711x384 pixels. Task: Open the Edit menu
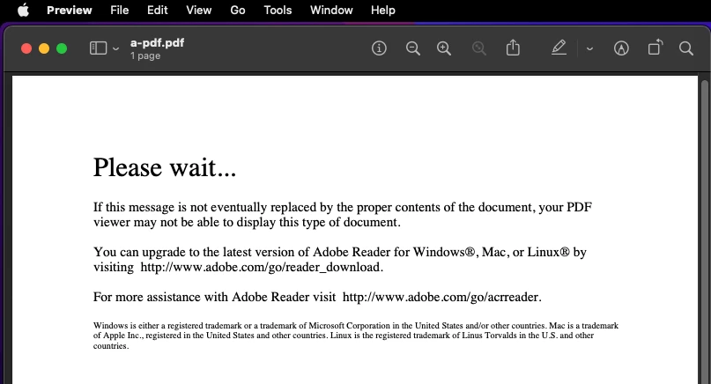coord(158,10)
